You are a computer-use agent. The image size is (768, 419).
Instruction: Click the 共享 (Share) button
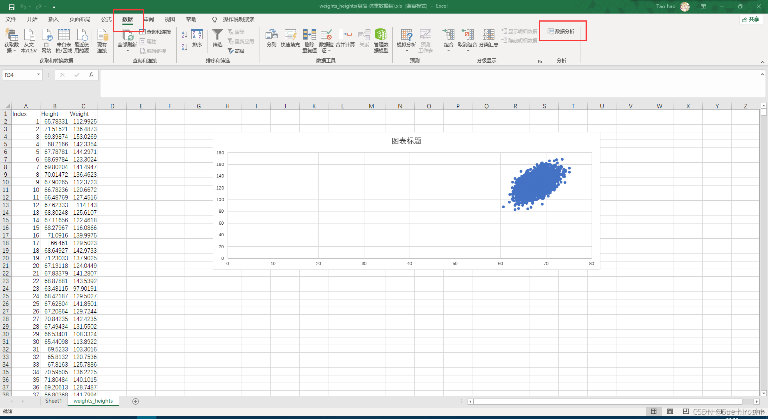[751, 19]
